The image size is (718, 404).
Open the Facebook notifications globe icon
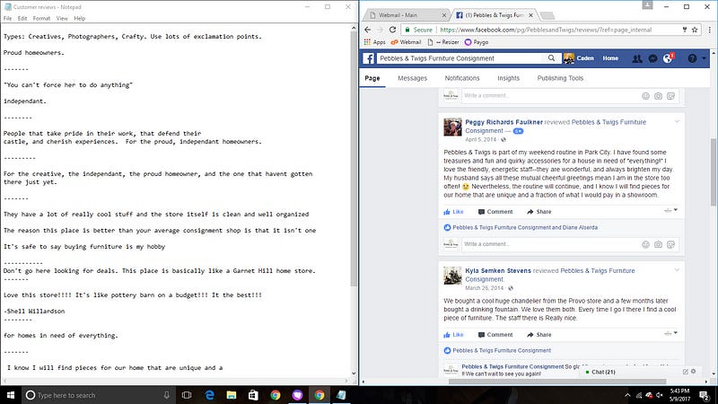tap(668, 58)
